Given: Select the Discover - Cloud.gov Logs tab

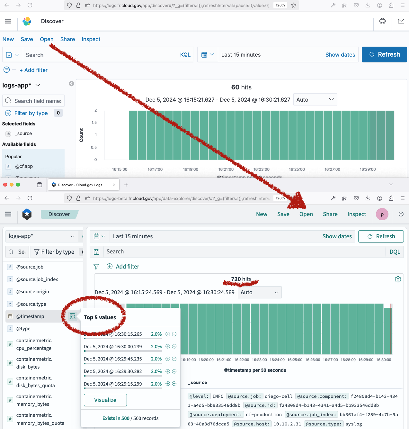Looking at the screenshot, I should 84,185.
